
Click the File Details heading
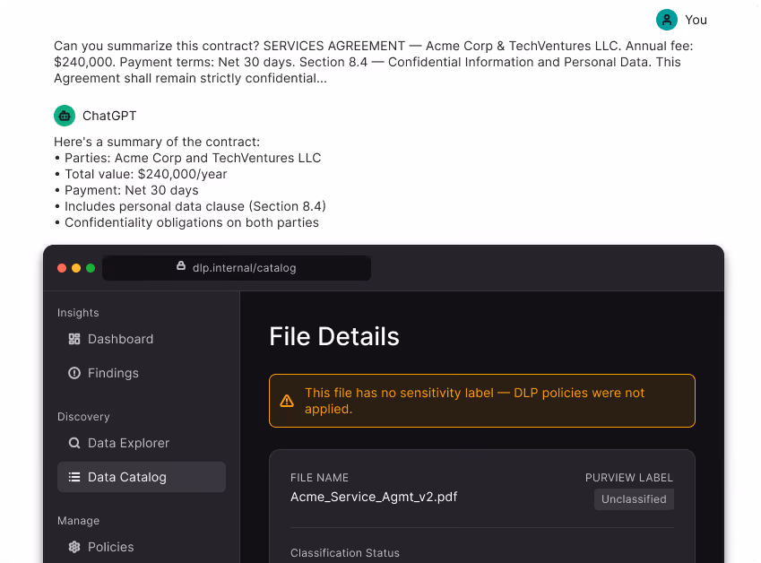click(x=334, y=336)
